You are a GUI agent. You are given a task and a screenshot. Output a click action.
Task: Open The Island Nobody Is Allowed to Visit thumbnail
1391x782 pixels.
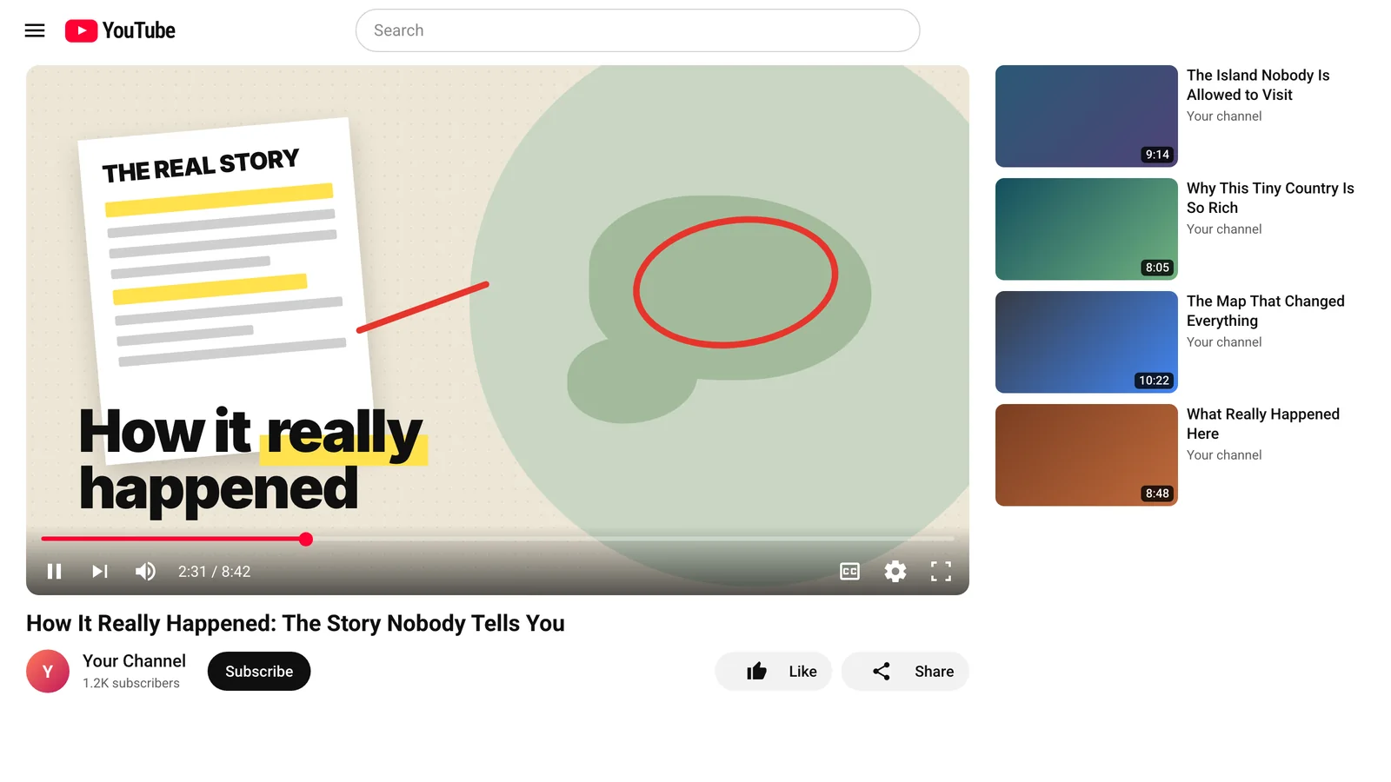[x=1087, y=116]
